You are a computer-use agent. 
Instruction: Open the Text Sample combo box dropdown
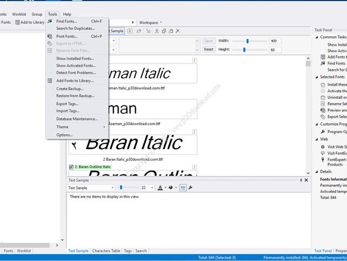click(113, 188)
